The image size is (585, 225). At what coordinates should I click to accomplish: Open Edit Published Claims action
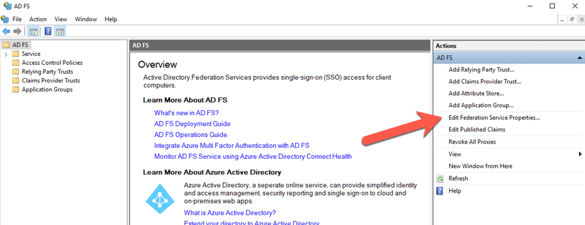477,129
